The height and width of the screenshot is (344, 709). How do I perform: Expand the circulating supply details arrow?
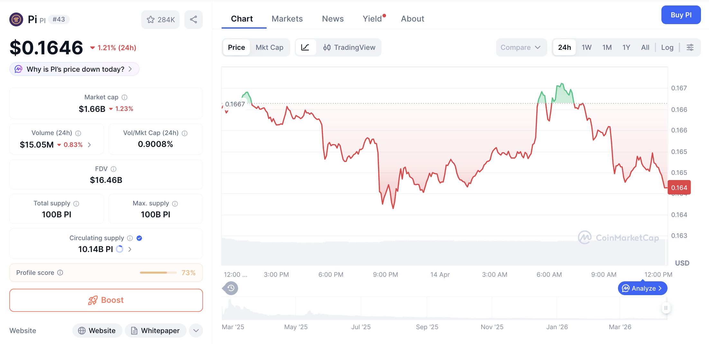click(x=130, y=249)
